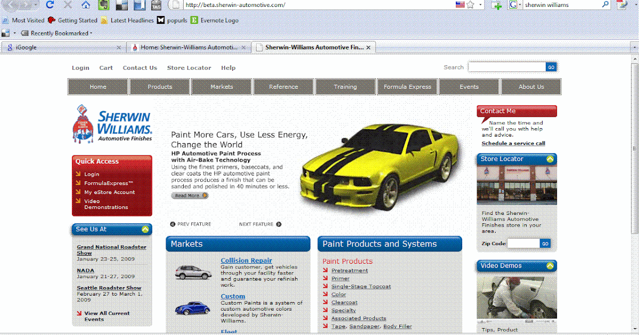Open address bar history dropdown arrow
639x335 pixels.
click(x=481, y=5)
